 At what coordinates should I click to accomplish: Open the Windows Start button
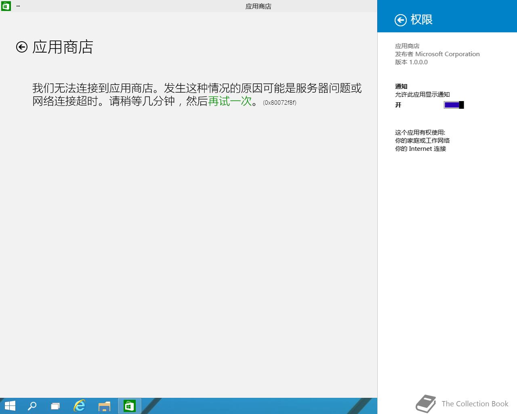coord(9,406)
